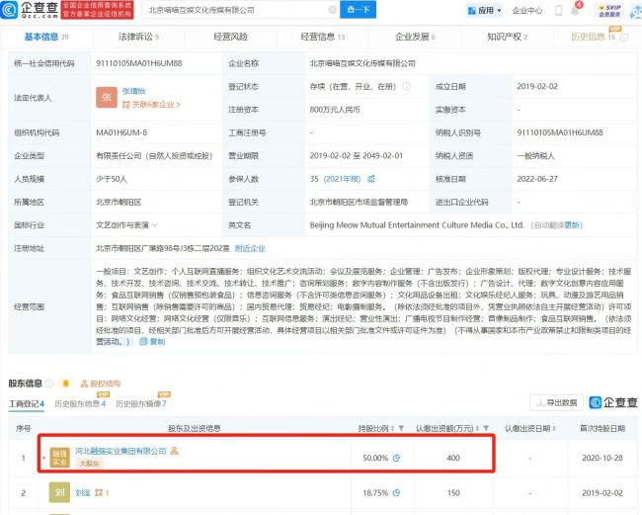
Task: Click 更新 link after the English name
Action: pos(573,225)
